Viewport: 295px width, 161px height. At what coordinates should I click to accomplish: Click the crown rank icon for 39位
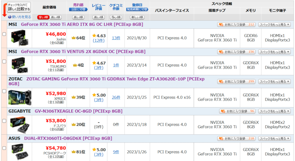[x=73, y=97]
